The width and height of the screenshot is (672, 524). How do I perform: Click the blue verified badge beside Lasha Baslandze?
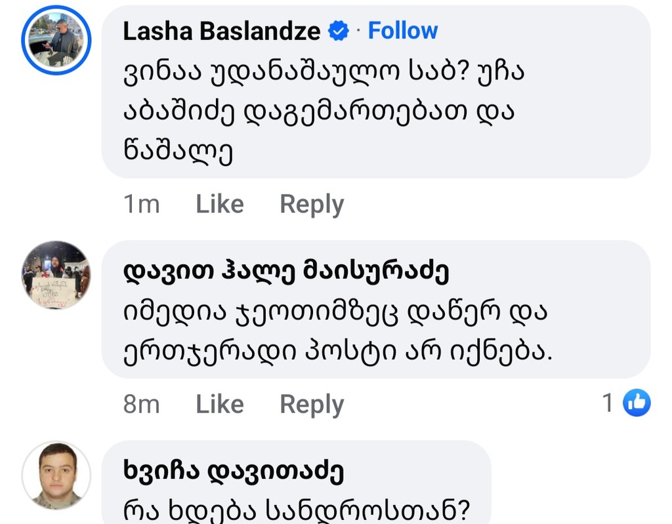point(339,31)
